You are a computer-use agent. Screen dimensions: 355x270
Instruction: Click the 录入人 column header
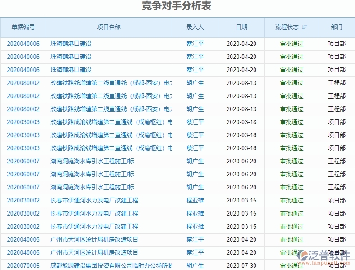[195, 27]
